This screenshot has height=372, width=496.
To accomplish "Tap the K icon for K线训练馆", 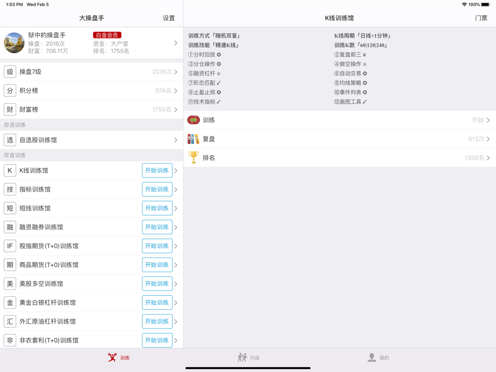I will [10, 170].
